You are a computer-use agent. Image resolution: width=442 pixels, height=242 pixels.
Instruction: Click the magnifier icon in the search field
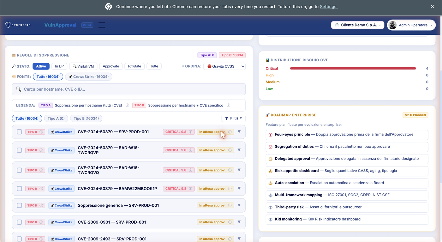[x=19, y=89]
